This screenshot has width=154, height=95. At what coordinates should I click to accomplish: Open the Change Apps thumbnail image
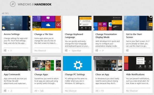(47, 63)
